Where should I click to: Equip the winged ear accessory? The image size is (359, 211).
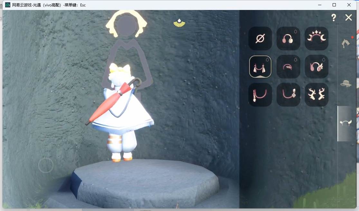pyautogui.click(x=316, y=67)
